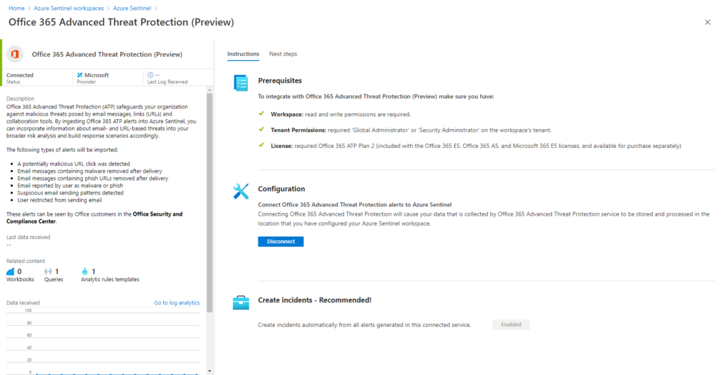Close the connector blade with X
This screenshot has height=375, width=723.
[707, 22]
